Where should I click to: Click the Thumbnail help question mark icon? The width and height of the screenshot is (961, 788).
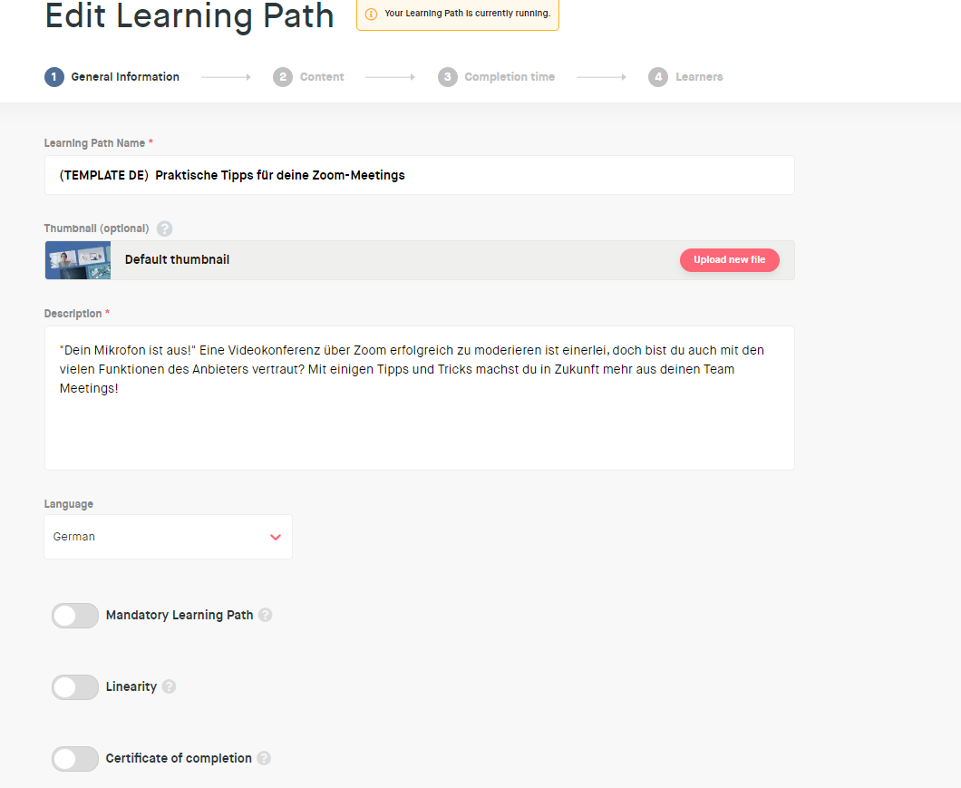pyautogui.click(x=164, y=229)
